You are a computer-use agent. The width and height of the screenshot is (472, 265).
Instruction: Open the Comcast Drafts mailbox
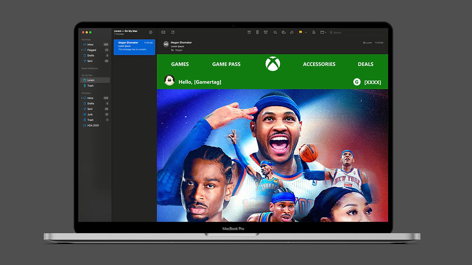pos(95,103)
